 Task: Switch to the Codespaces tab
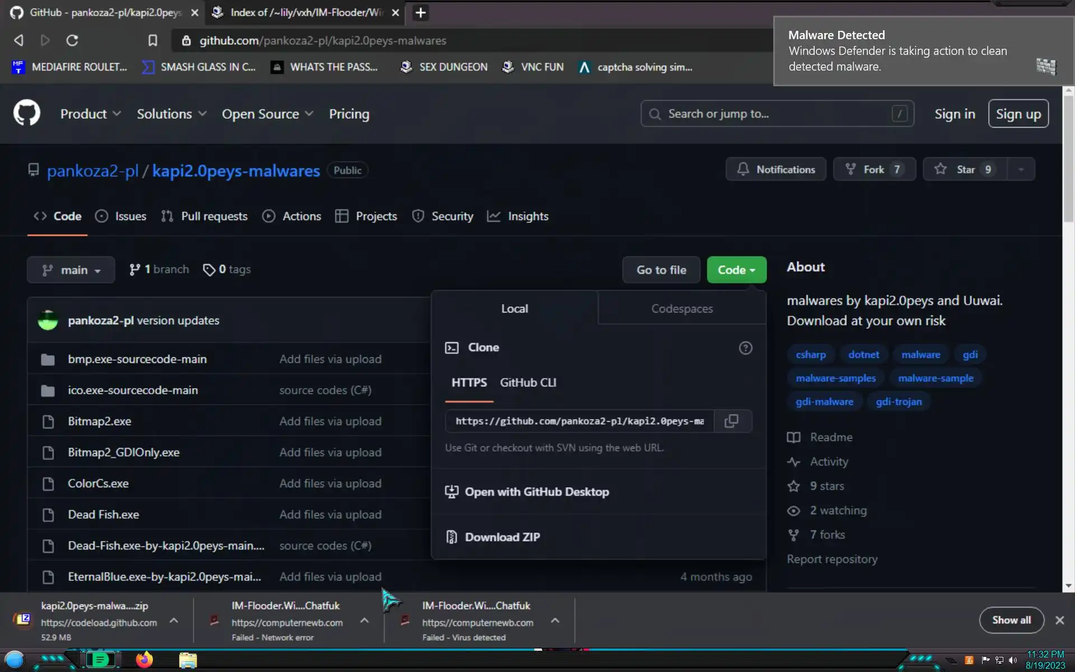click(681, 309)
